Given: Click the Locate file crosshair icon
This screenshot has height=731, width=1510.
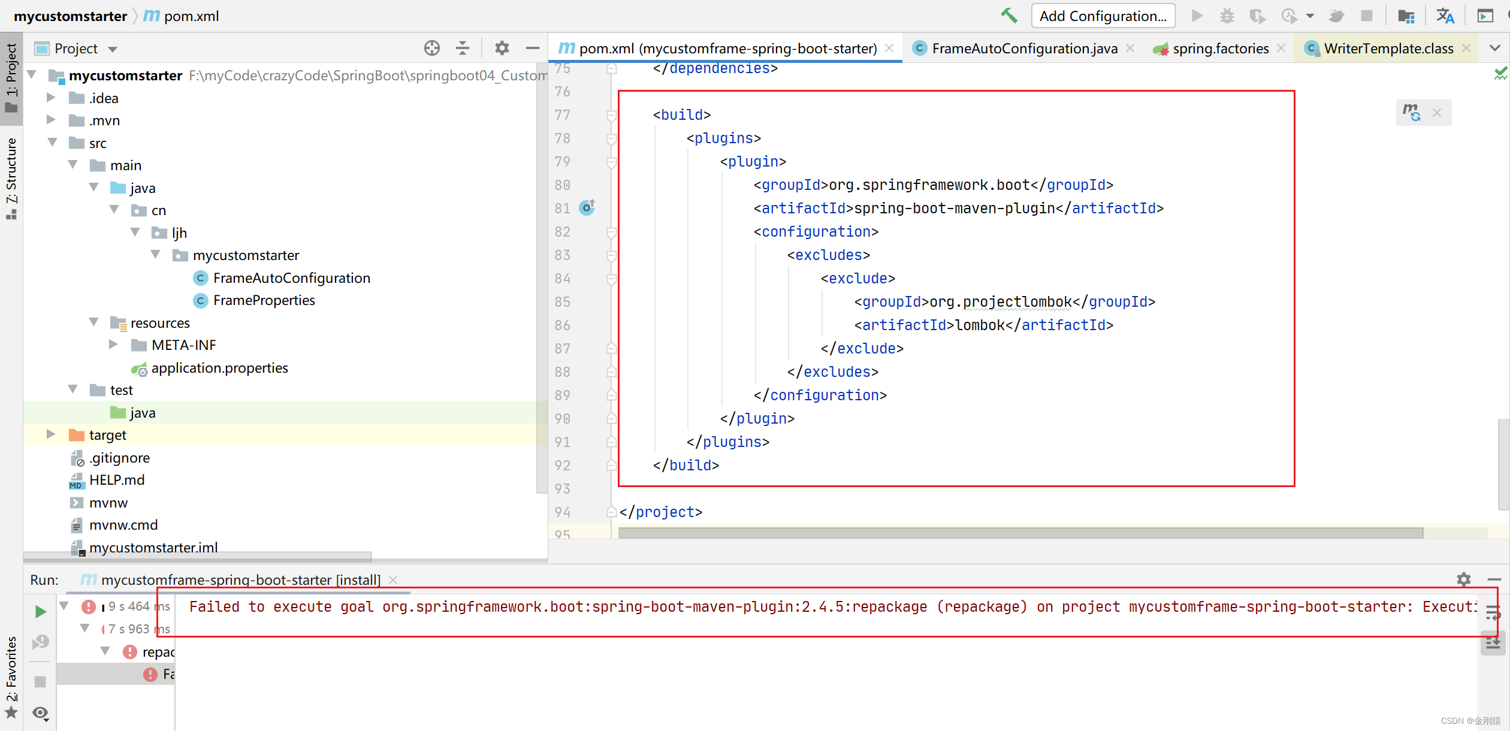Looking at the screenshot, I should [431, 48].
